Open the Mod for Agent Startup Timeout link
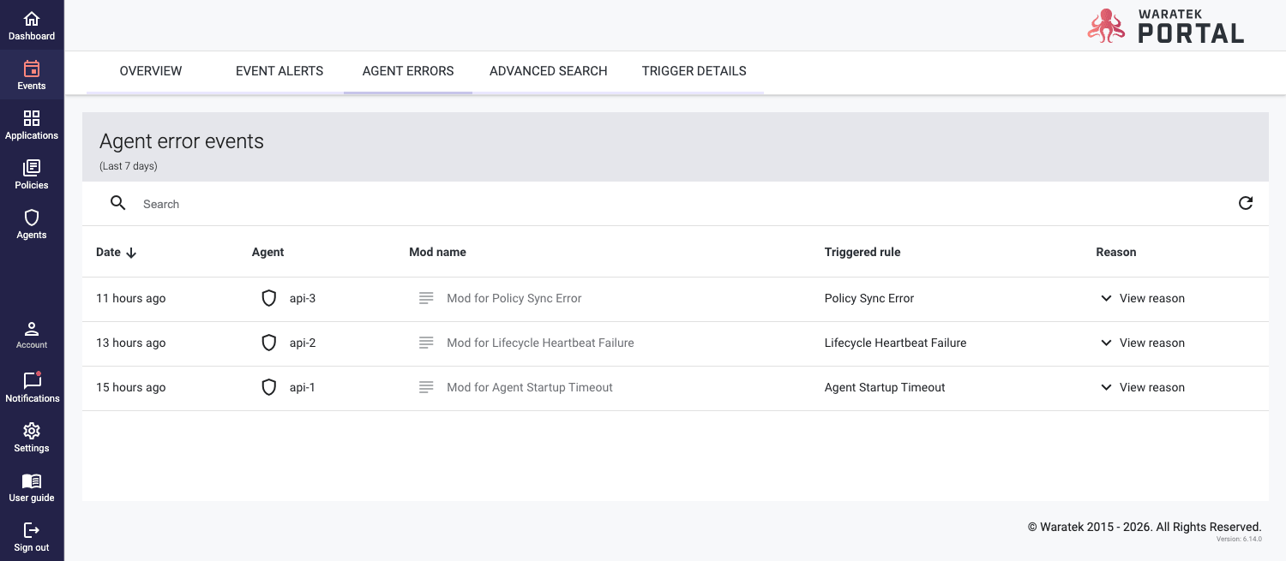This screenshot has width=1286, height=561. click(x=530, y=387)
